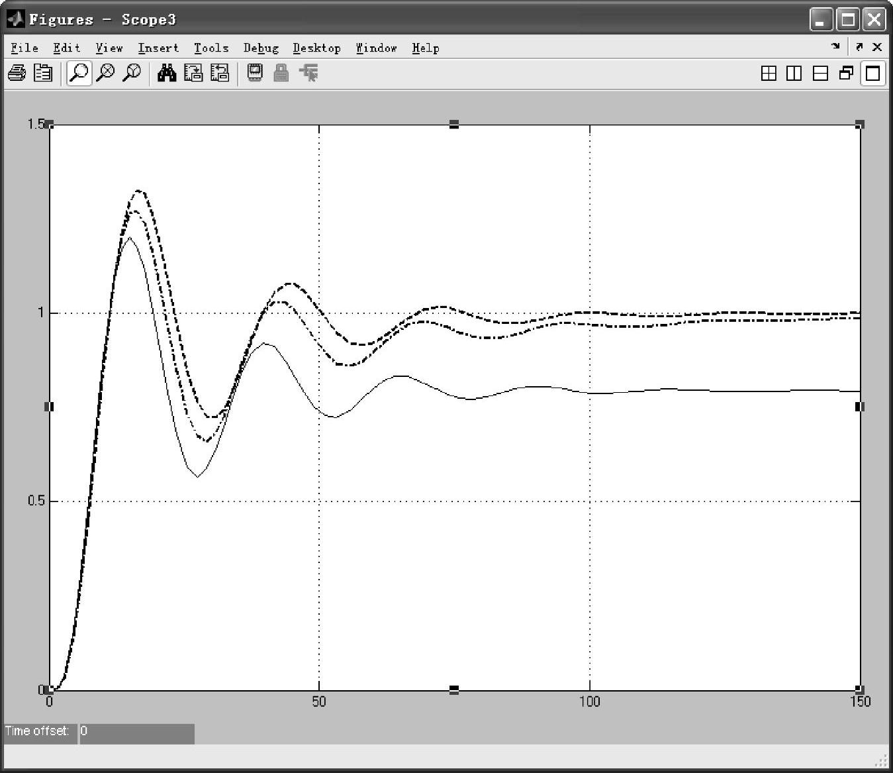Click the Restore axes settings icon
The width and height of the screenshot is (893, 773).
[219, 73]
